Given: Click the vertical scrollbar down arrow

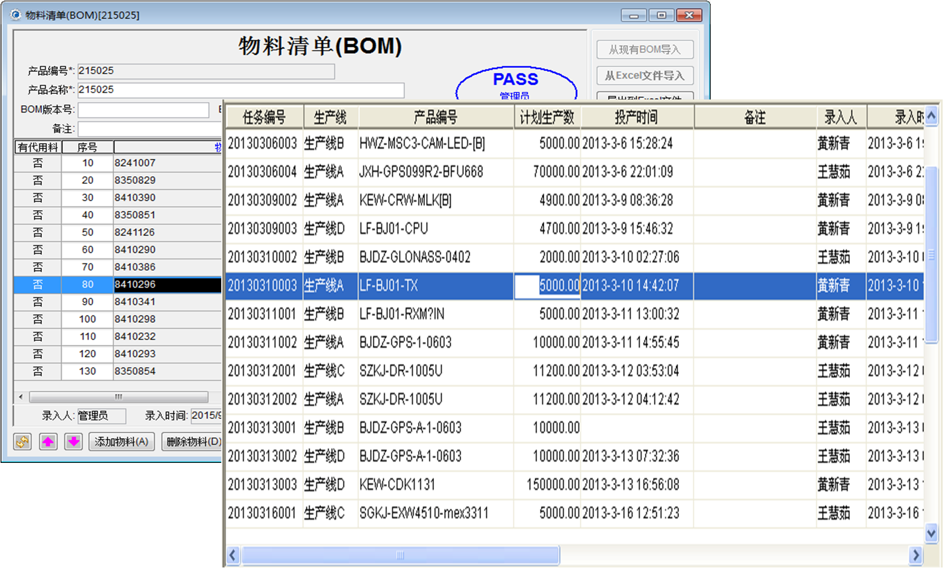Looking at the screenshot, I should (x=930, y=532).
